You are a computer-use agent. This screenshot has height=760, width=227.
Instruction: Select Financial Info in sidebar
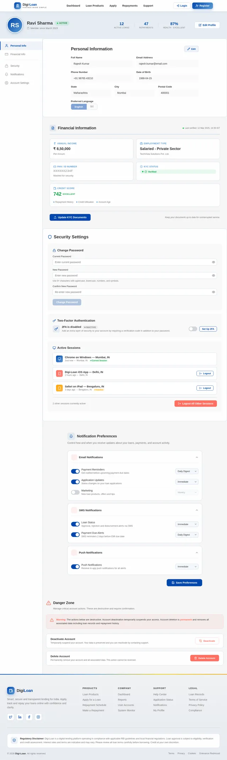(21, 54)
